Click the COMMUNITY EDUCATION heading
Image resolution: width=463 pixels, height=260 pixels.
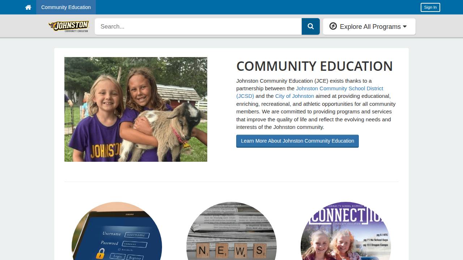pyautogui.click(x=314, y=66)
